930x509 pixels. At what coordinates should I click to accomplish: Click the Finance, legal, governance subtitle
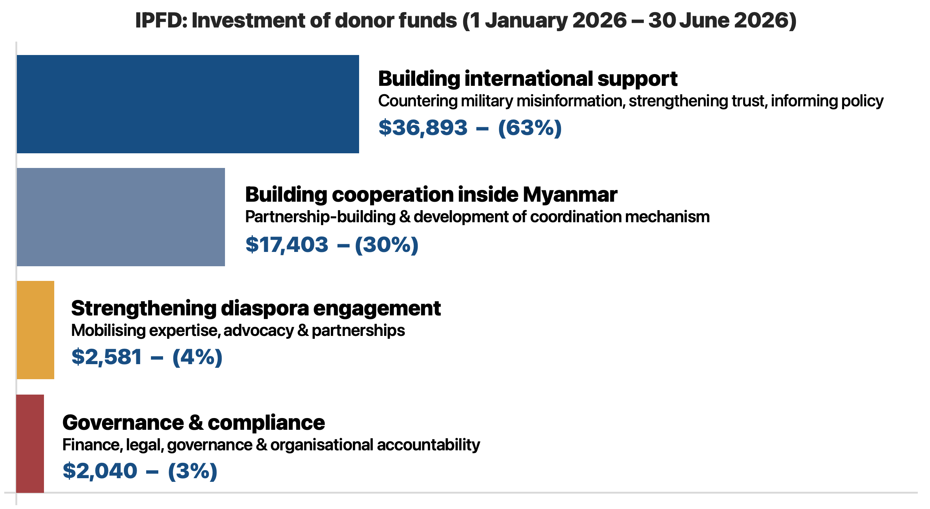271,445
